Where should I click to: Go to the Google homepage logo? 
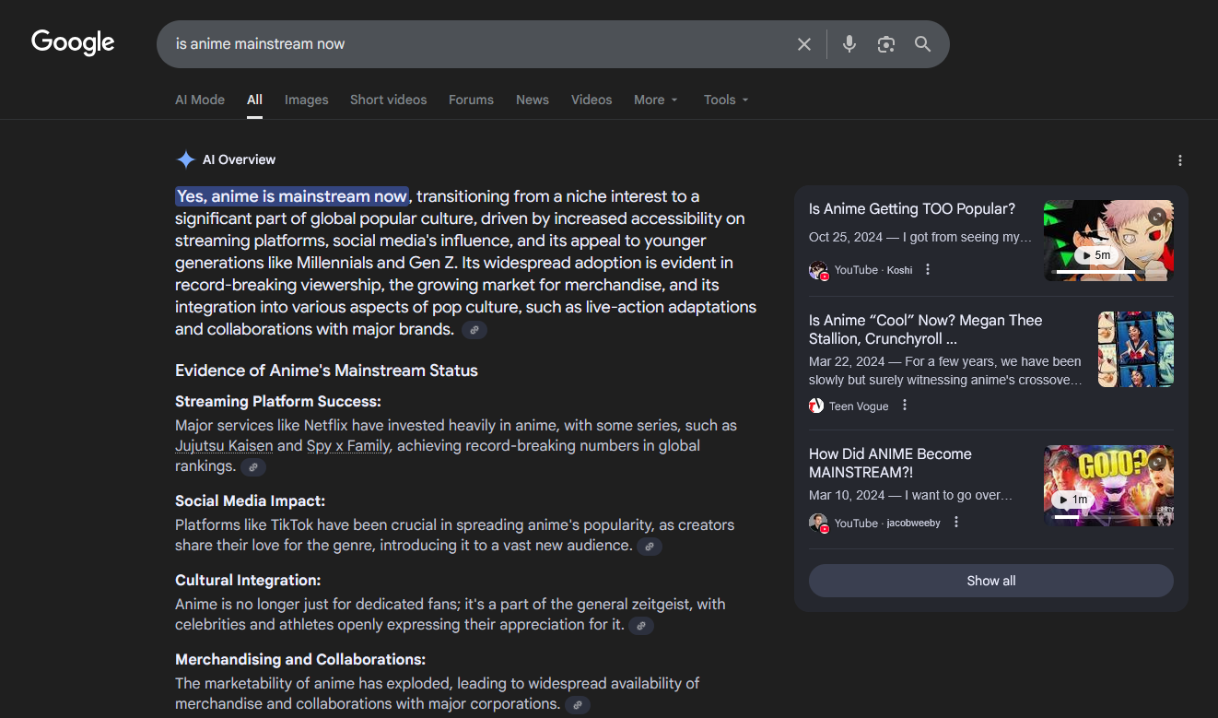(73, 42)
